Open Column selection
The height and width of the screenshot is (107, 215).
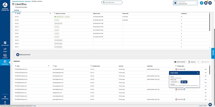click(x=180, y=62)
